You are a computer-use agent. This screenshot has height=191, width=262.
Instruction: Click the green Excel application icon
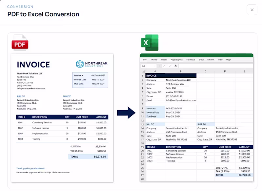click(x=150, y=43)
